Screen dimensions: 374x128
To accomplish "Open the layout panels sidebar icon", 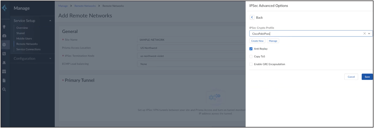I will tap(4, 71).
